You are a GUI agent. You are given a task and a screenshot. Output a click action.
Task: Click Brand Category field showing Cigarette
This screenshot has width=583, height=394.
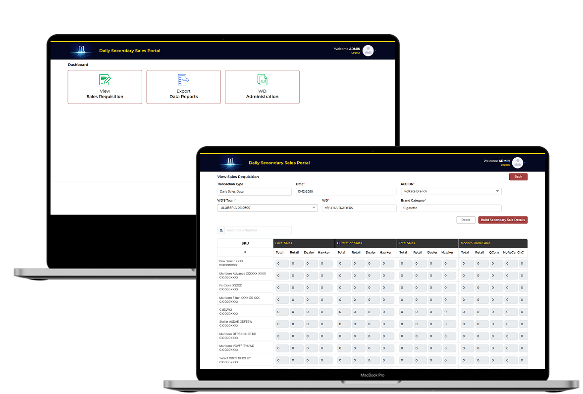(451, 208)
